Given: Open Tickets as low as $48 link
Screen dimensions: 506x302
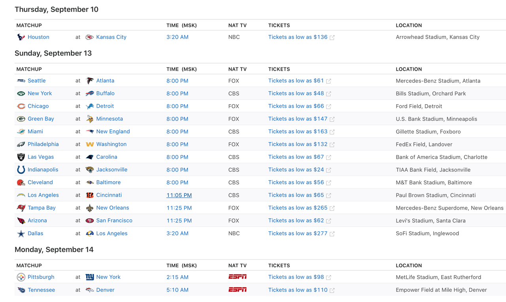Looking at the screenshot, I should click(296, 93).
